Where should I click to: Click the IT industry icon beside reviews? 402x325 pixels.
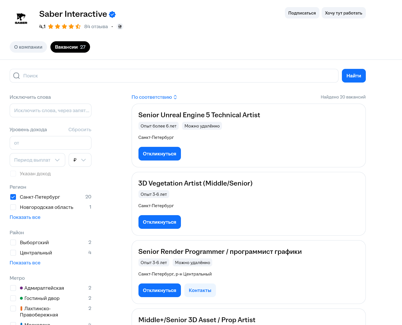tap(120, 26)
